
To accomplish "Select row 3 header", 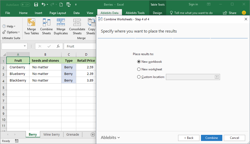I will (x=3, y=74).
